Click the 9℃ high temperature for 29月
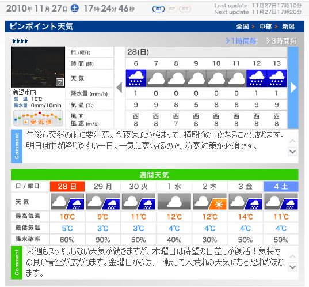 (102, 217)
